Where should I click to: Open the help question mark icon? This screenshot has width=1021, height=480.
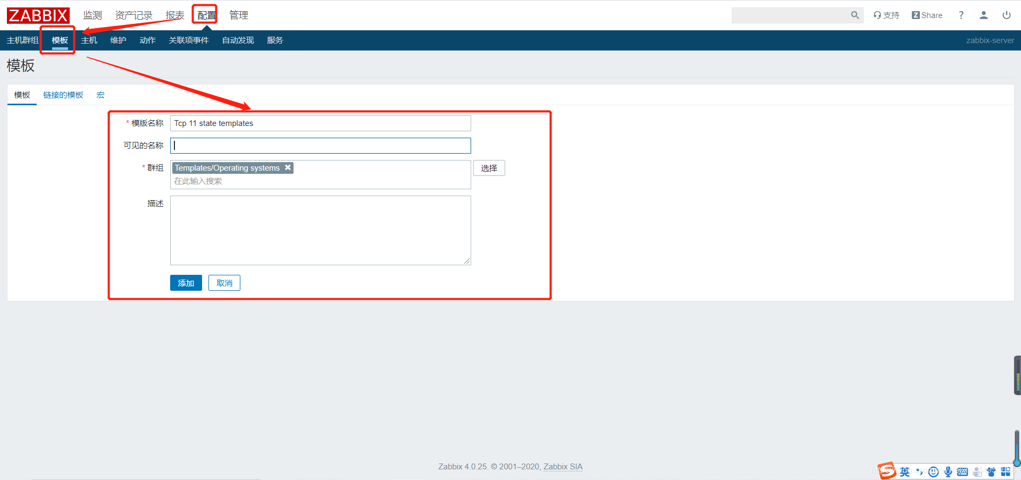(961, 15)
